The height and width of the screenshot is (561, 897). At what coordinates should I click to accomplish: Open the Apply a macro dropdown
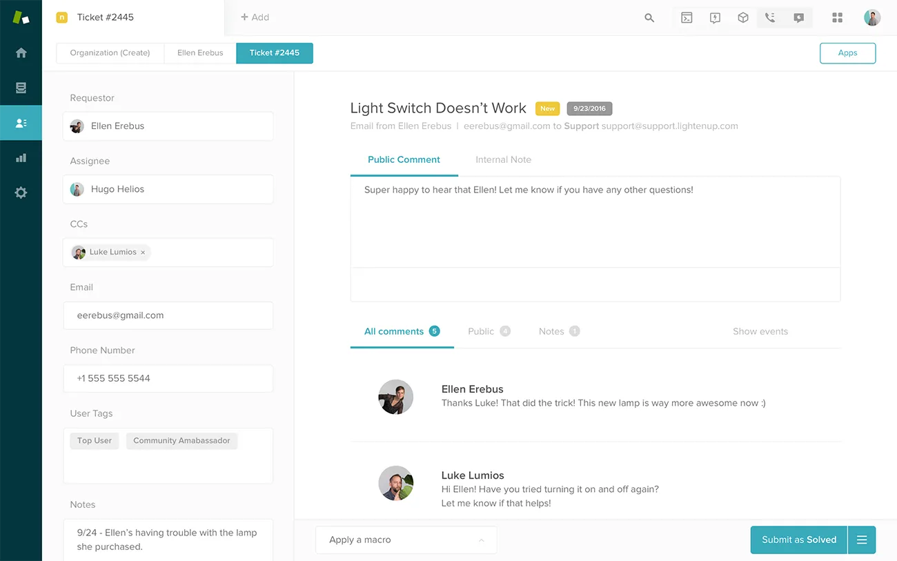pyautogui.click(x=406, y=540)
